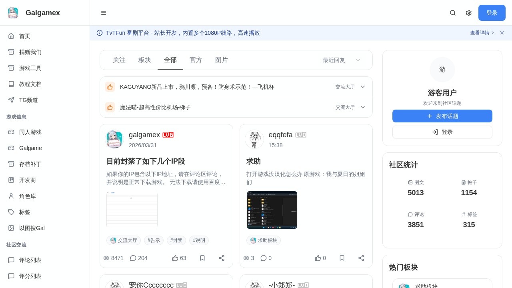Image resolution: width=512 pixels, height=288 pixels.
Task: Collapse sidebar with the hamburger menu icon
Action: 104,13
